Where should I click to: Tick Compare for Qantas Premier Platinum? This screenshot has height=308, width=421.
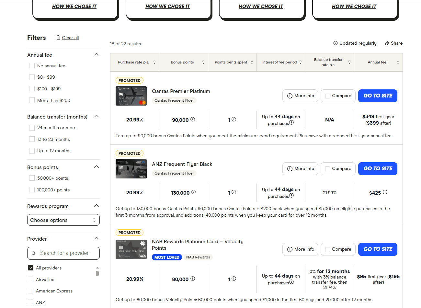[x=327, y=96]
